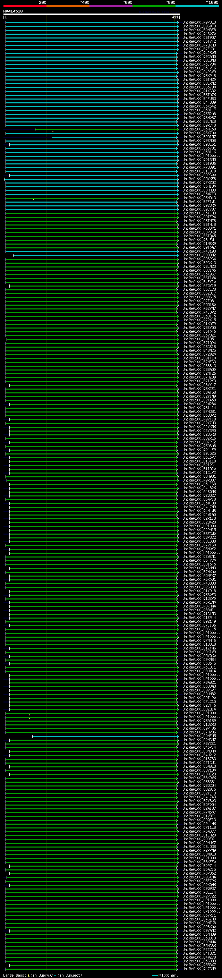Click the UniRef100_P55180 label
Image resolution: width=222 pixels, height=978 pixels.
click(199, 305)
